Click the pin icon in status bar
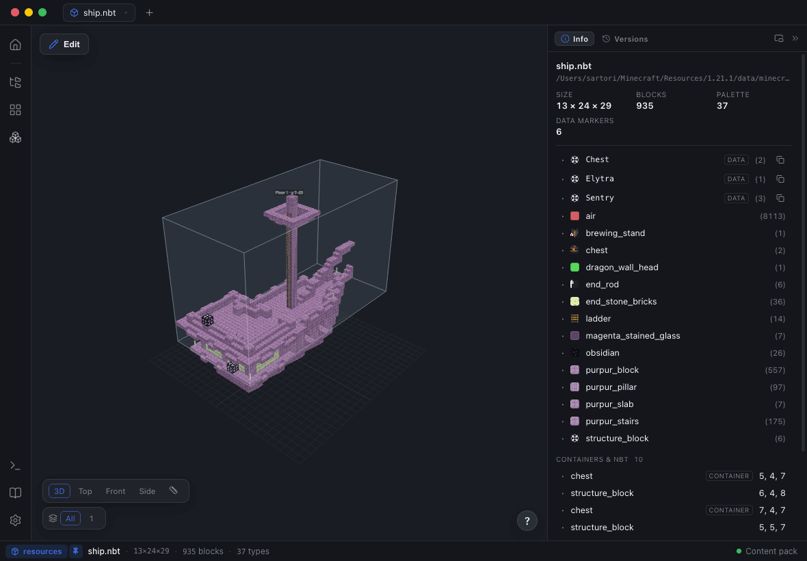This screenshot has width=807, height=561. [76, 551]
